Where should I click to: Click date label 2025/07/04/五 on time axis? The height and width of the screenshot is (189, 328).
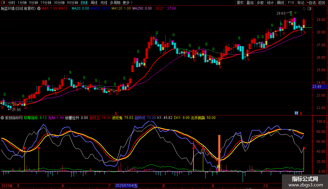click(x=126, y=186)
